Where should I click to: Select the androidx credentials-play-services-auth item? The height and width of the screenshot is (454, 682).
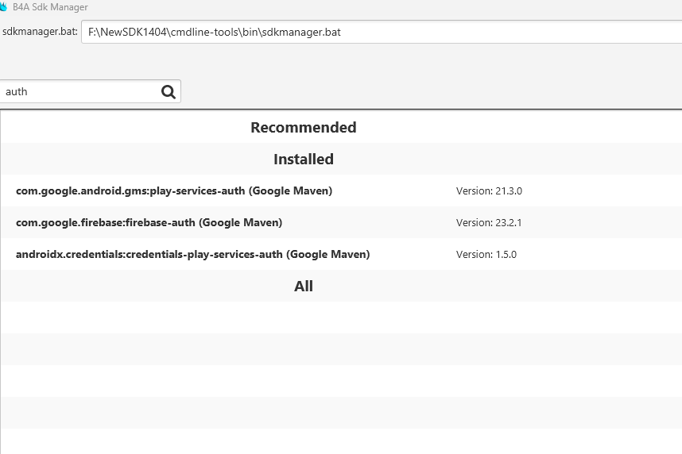(192, 254)
